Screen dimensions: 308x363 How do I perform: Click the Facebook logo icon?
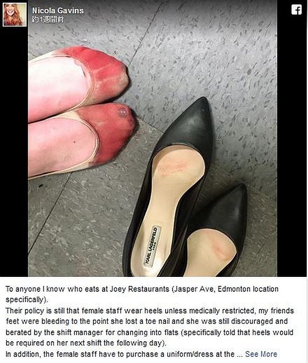[296, 10]
